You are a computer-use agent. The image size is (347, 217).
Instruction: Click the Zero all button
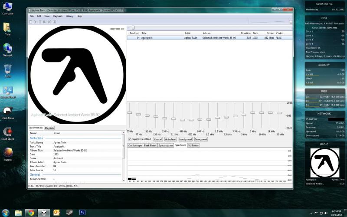tap(158, 139)
